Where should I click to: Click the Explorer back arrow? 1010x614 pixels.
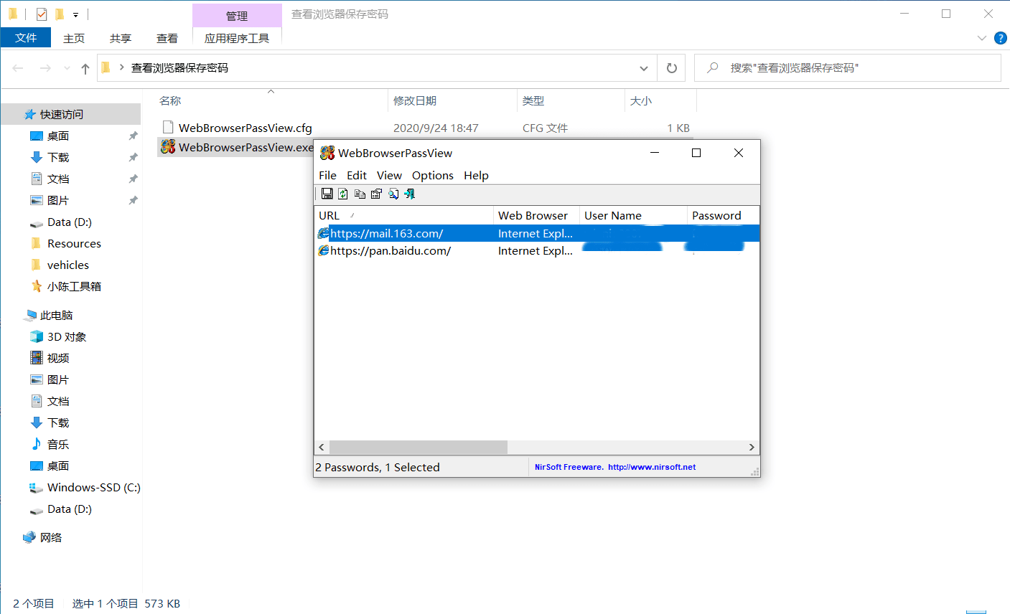pyautogui.click(x=18, y=68)
